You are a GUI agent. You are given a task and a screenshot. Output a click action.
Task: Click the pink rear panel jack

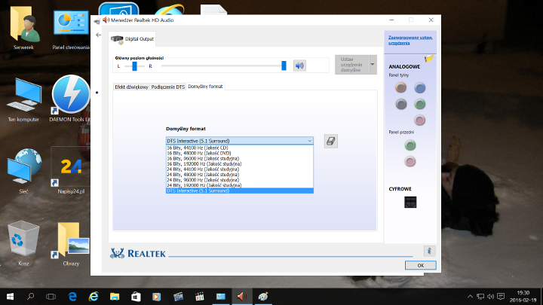coord(420,120)
